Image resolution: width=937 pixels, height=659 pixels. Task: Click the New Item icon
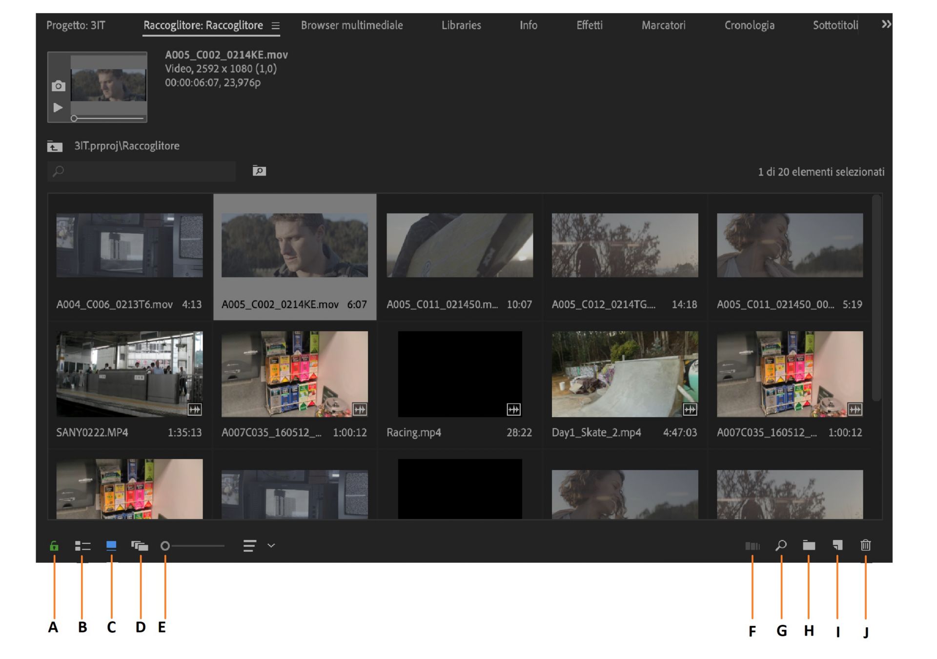pyautogui.click(x=837, y=545)
